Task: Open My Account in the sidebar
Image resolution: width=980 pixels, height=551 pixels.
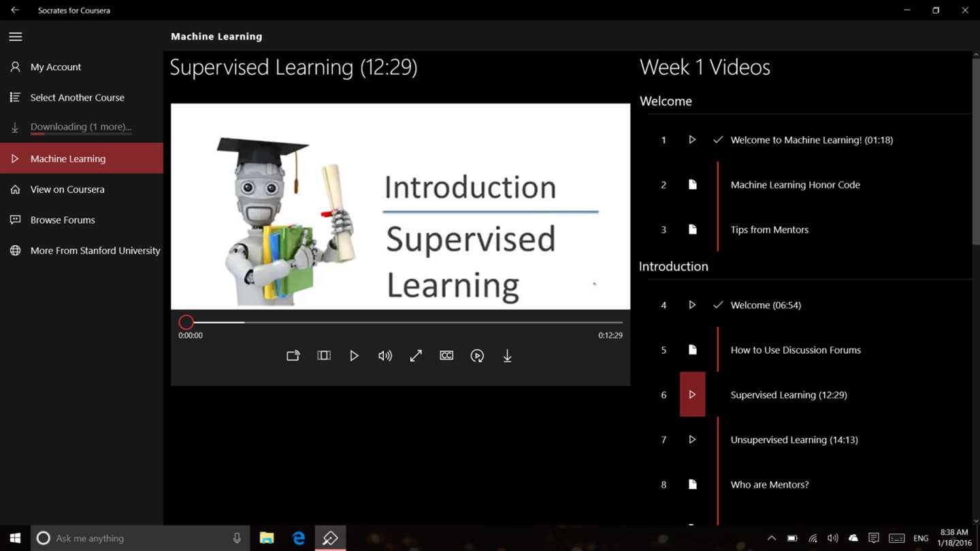Action: tap(82, 67)
